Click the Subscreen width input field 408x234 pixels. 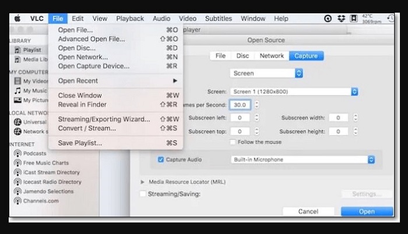[x=338, y=118]
